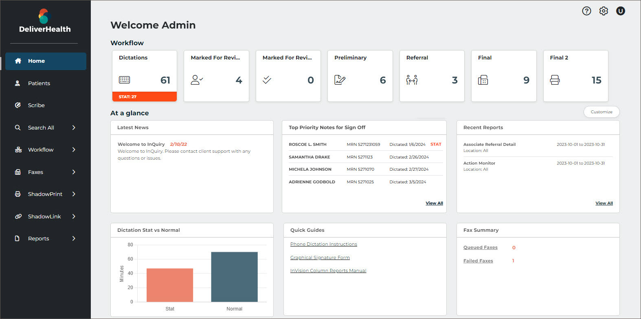
Task: Click the Final fax machine icon
Action: (483, 80)
